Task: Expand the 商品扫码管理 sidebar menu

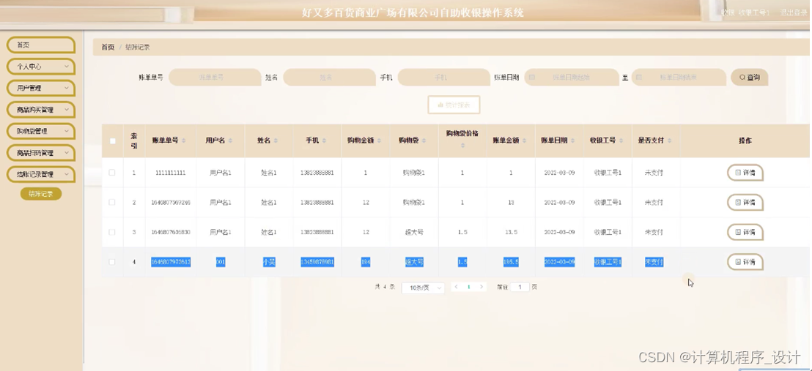Action: click(x=41, y=153)
